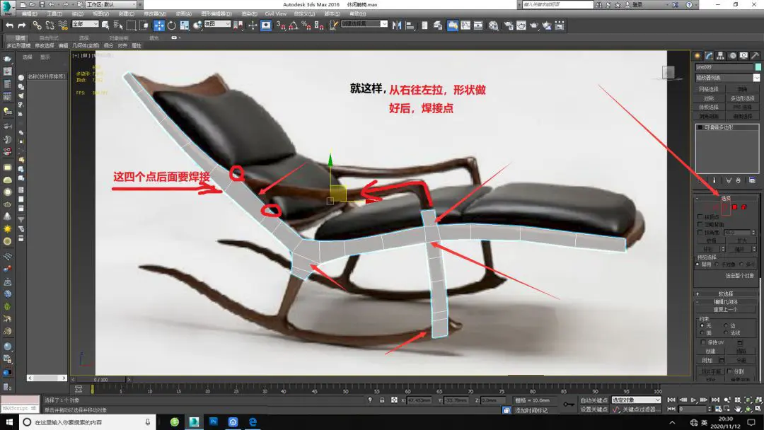Open the 选定对象 key filter dropdown
This screenshot has height=430, width=764.
point(636,400)
